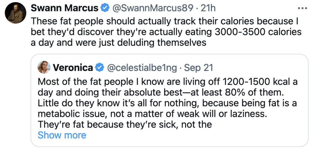The height and width of the screenshot is (151, 315).
Task: Click the line starting "Little do they know"
Action: 167,103
